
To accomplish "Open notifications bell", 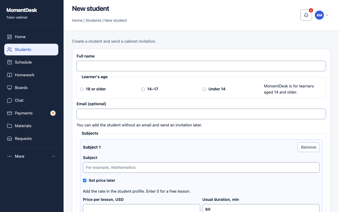I will click(x=306, y=15).
